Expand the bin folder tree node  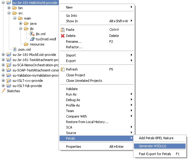pyautogui.click(x=9, y=8)
